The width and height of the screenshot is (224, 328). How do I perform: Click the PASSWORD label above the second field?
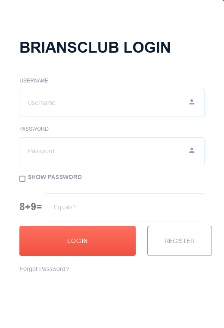coord(34,129)
